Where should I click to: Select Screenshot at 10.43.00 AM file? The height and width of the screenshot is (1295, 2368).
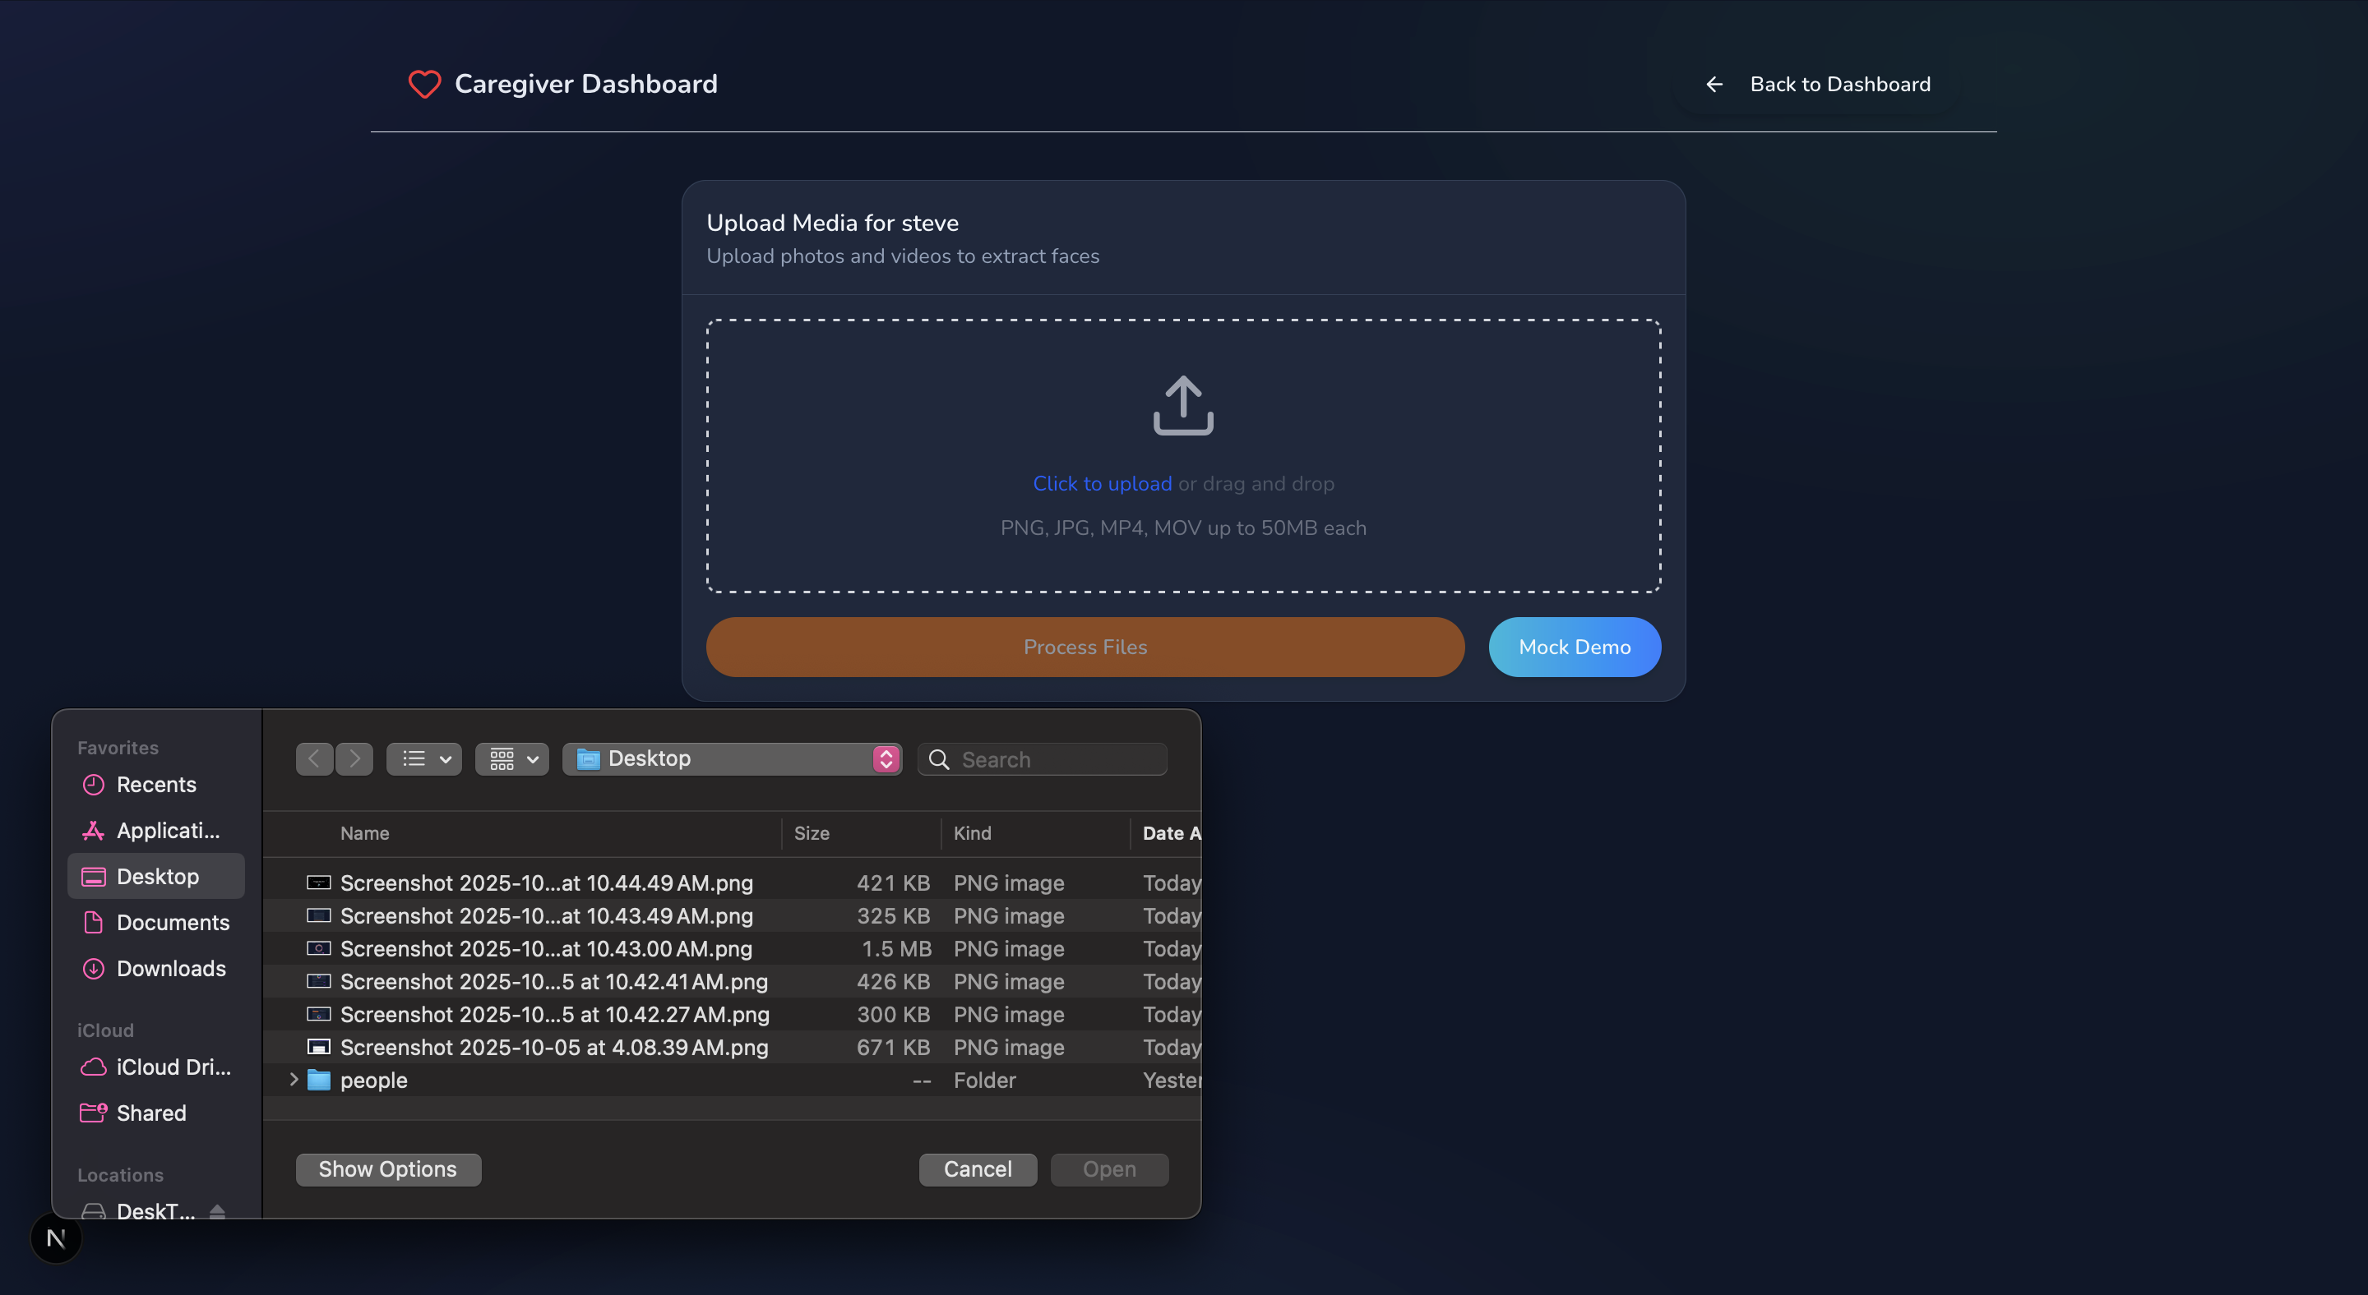pyautogui.click(x=546, y=949)
